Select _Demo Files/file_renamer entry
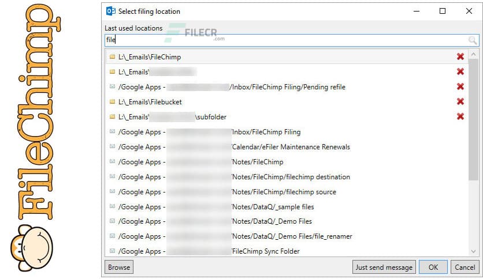 point(287,236)
